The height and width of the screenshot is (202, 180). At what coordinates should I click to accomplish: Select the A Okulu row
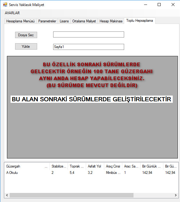tap(91, 173)
